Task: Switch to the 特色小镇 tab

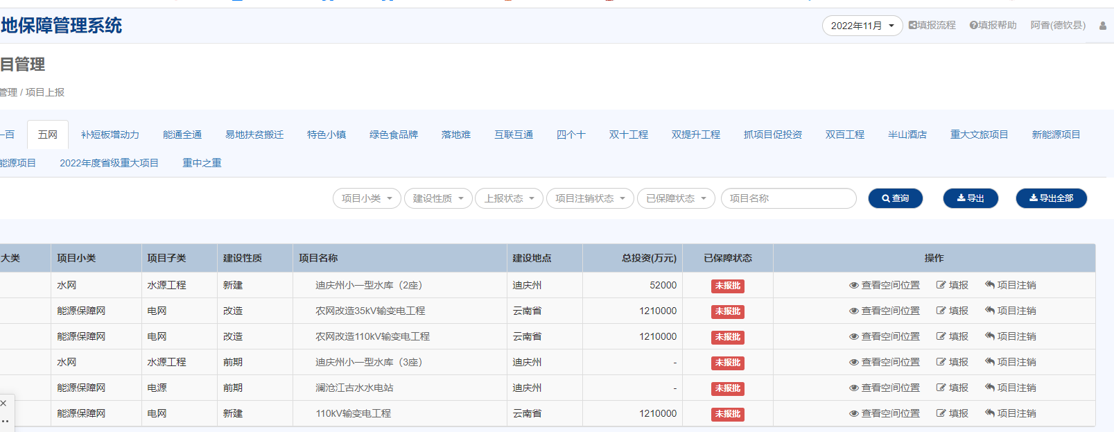Action: pyautogui.click(x=327, y=135)
